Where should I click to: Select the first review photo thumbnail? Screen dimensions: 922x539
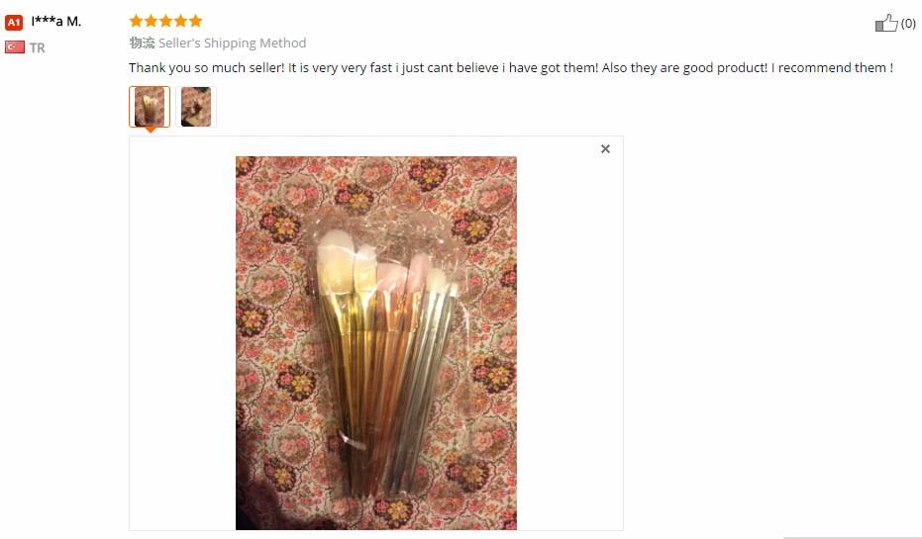click(150, 107)
